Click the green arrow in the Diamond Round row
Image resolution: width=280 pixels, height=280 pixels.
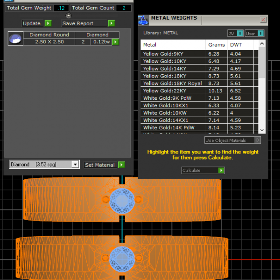[115, 42]
